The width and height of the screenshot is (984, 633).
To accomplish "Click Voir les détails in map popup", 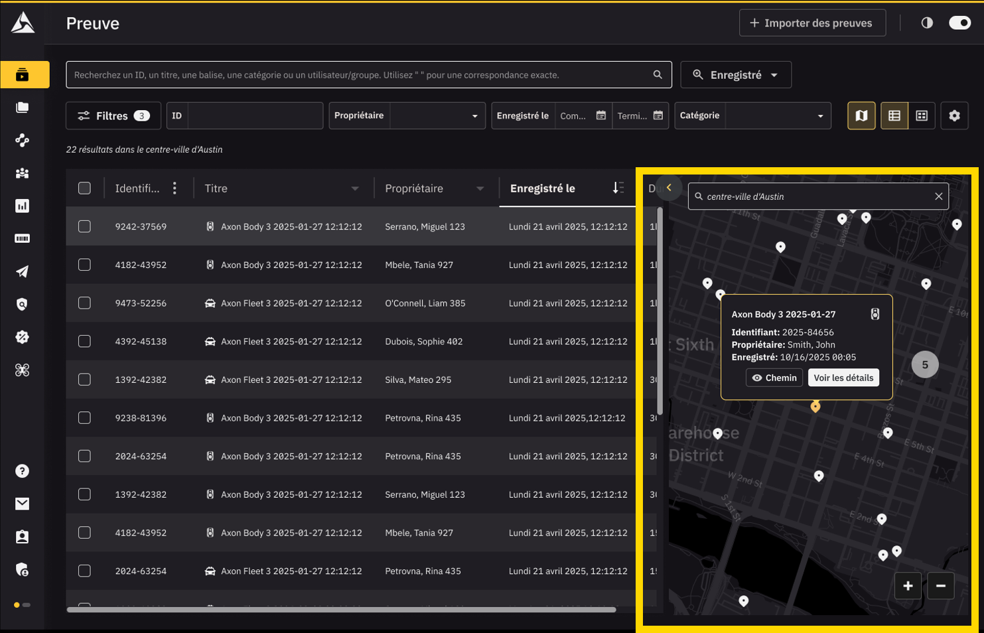I will [843, 378].
